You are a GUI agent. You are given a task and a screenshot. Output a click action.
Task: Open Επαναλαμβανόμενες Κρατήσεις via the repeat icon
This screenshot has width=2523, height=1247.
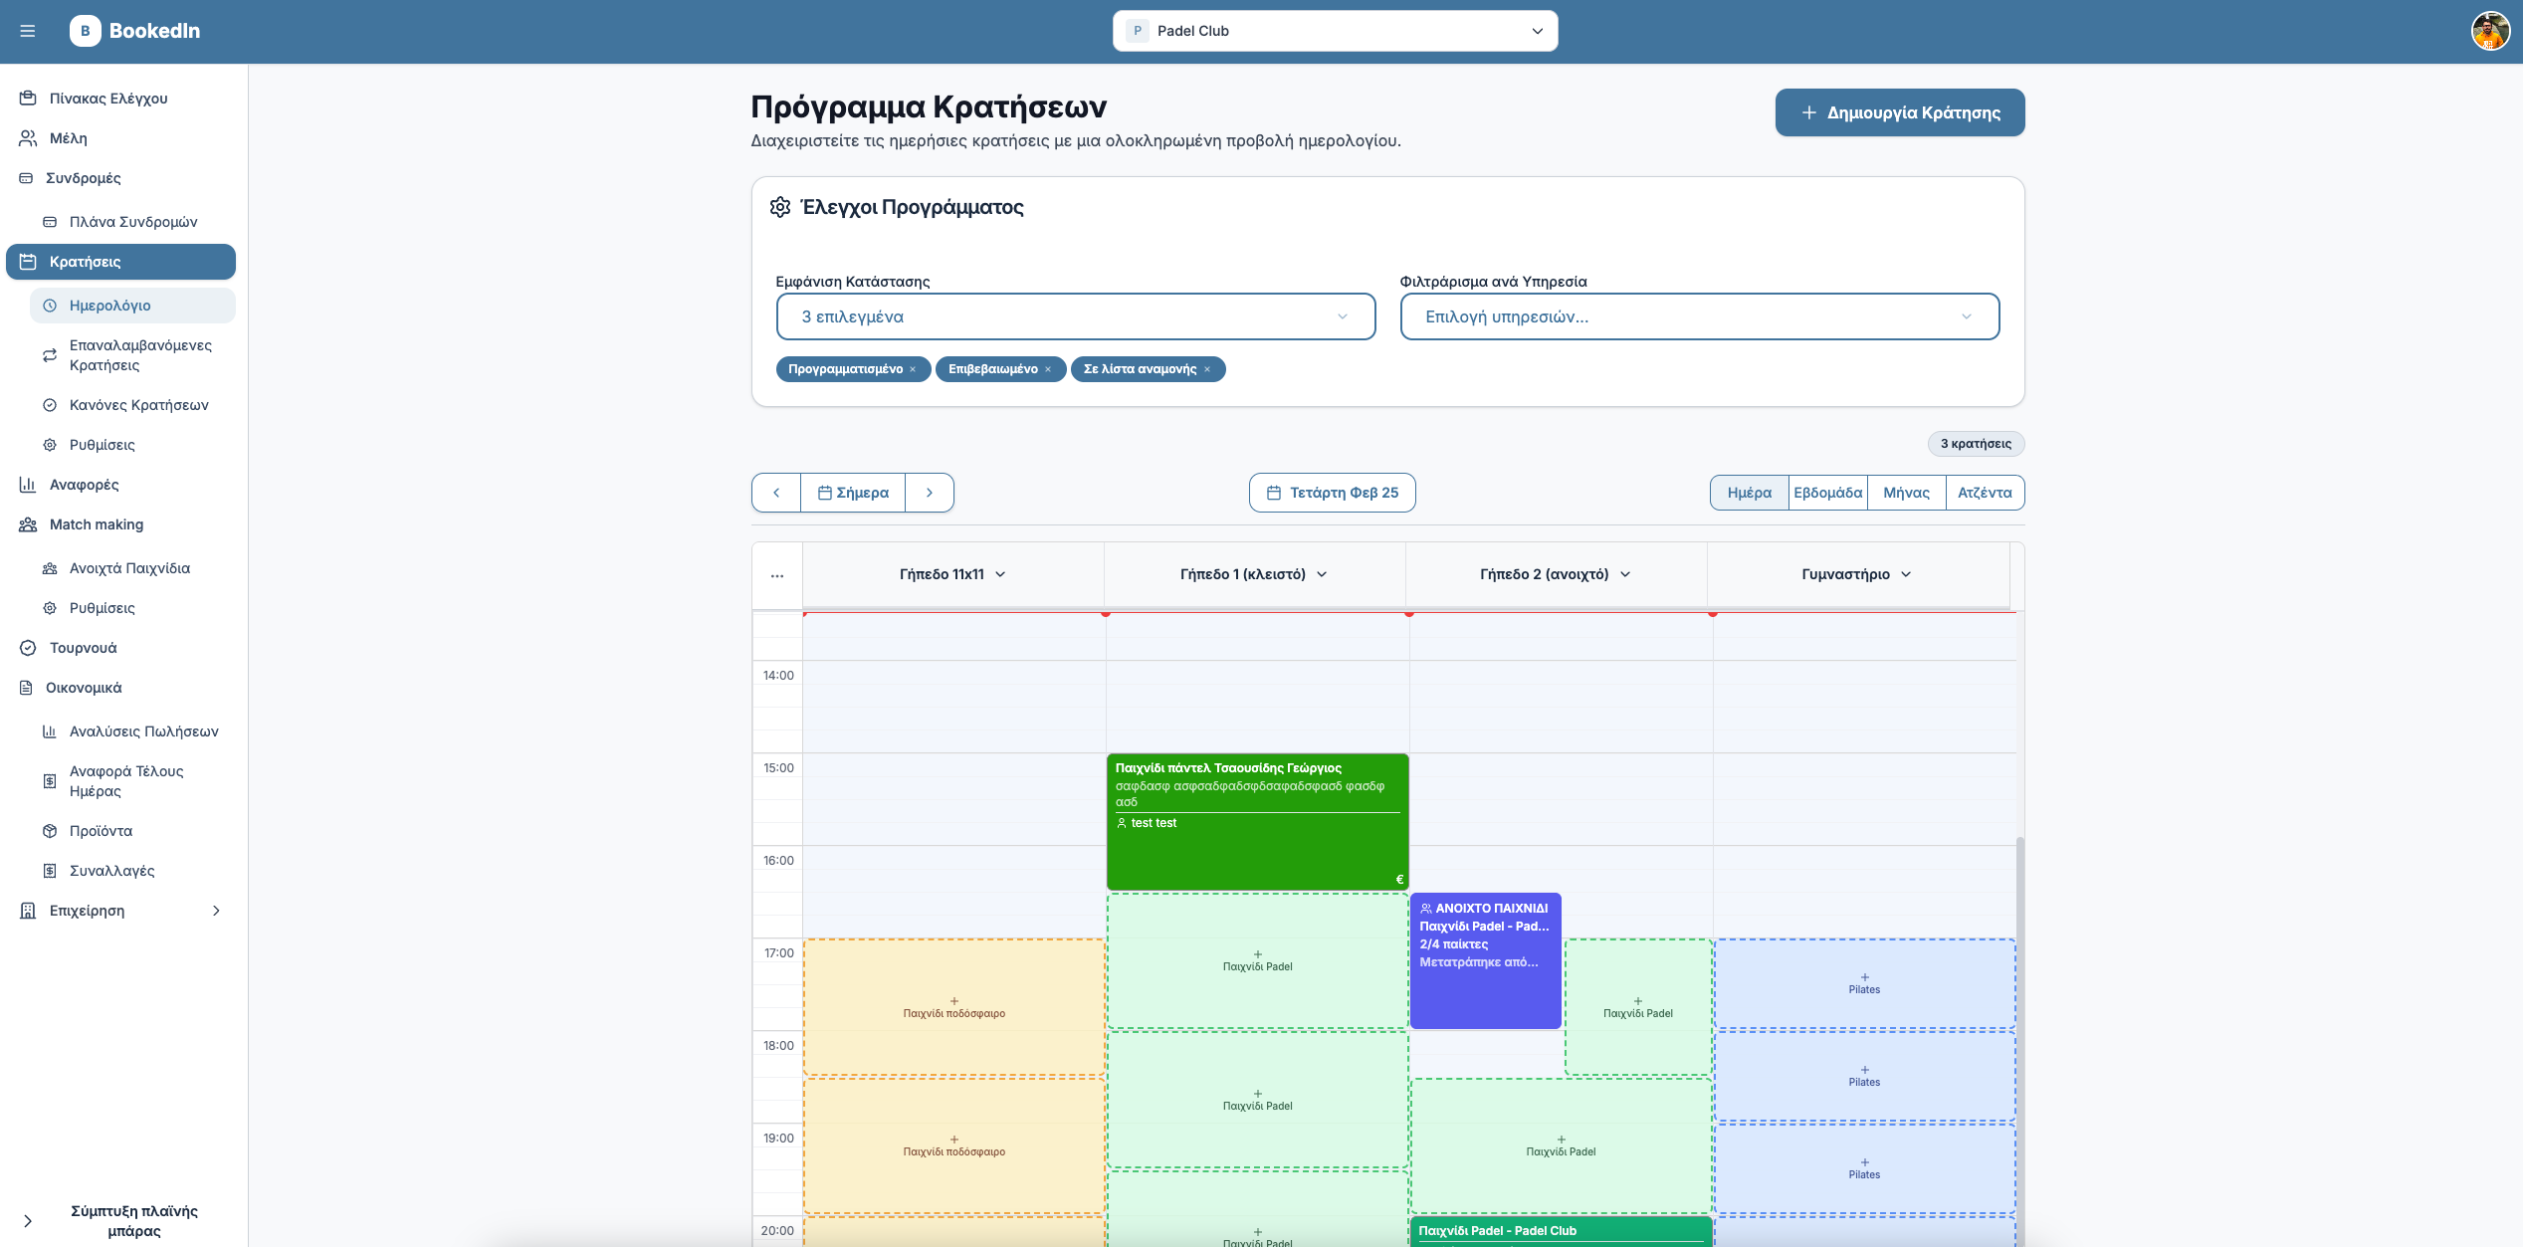pyautogui.click(x=51, y=355)
